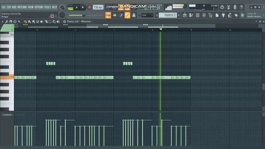Toggle typing keyboard to piano button
Viewport: 265px width, 149px height.
click(108, 15)
